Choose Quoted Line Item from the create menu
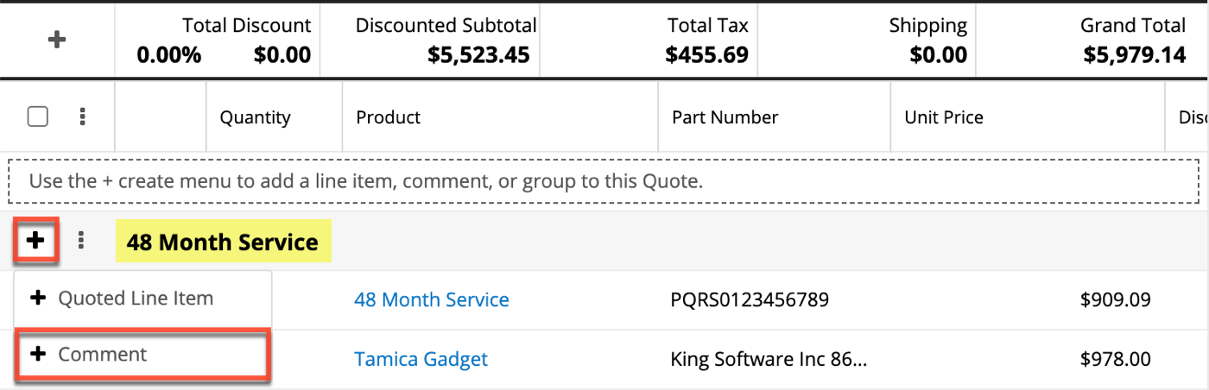This screenshot has height=390, width=1209. tap(134, 299)
